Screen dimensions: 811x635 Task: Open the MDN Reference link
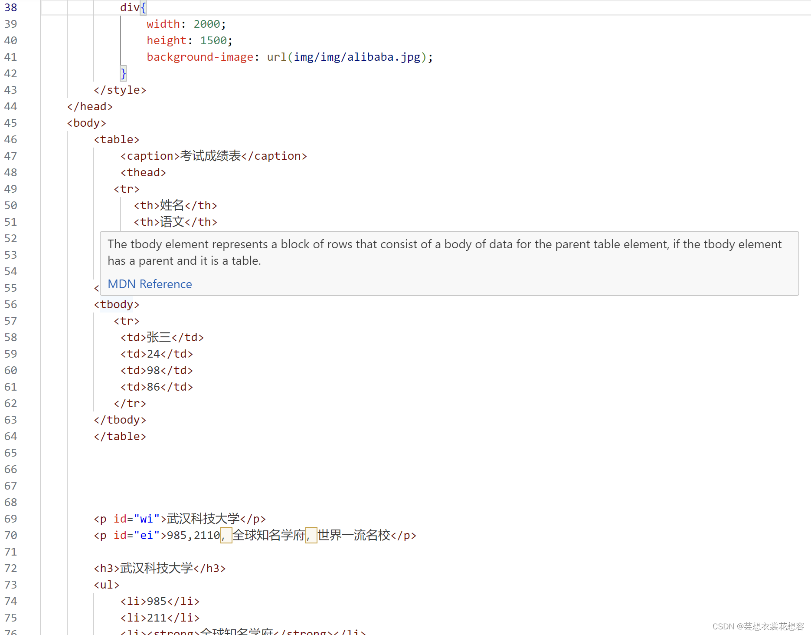pyautogui.click(x=150, y=284)
